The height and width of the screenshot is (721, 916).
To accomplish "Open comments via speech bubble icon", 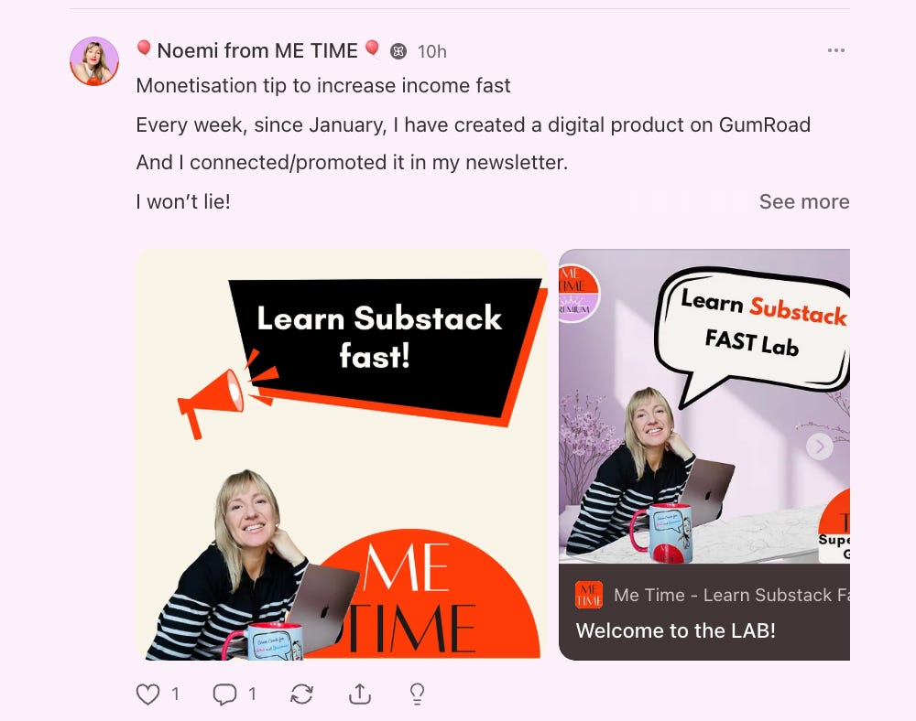I will pos(224,694).
